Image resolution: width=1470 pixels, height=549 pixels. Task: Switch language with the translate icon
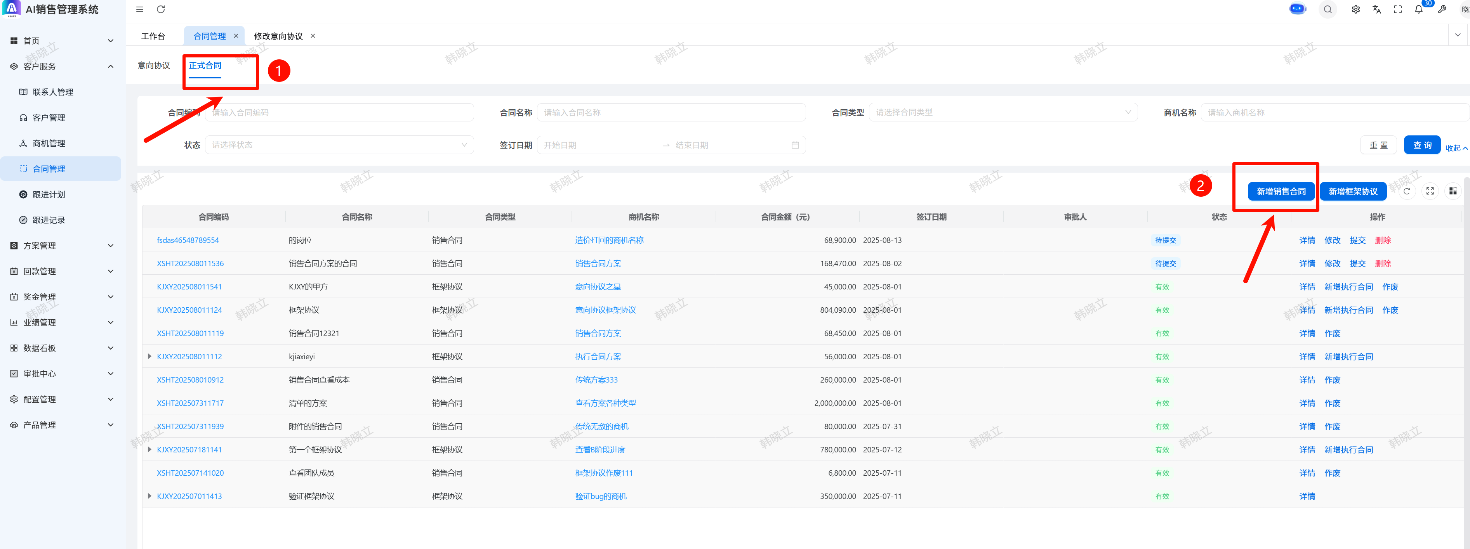tap(1376, 9)
